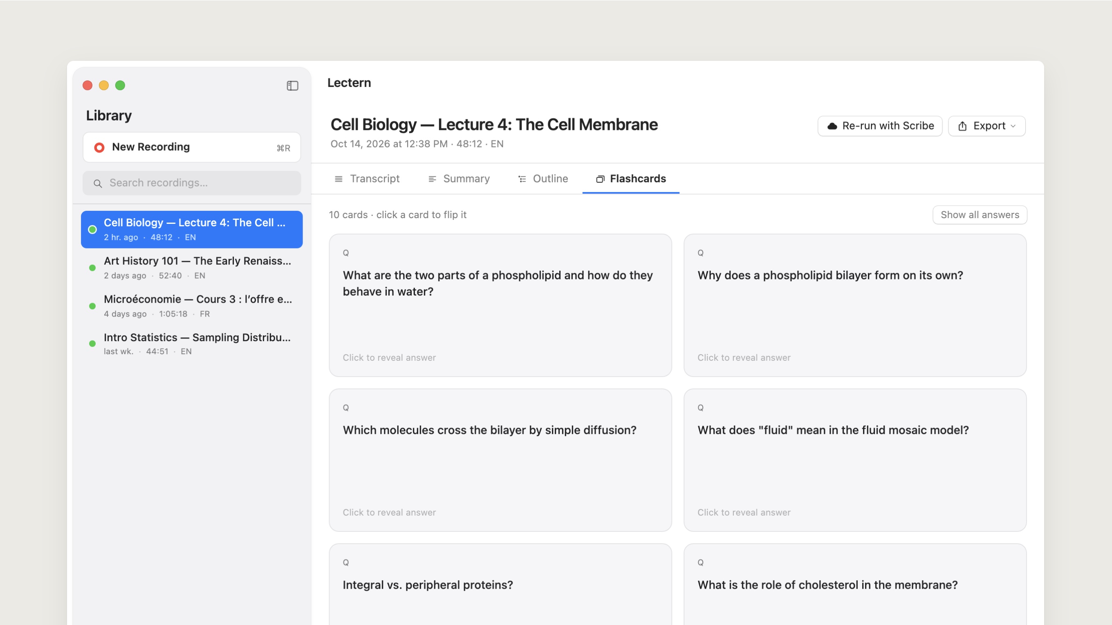This screenshot has height=625, width=1112.
Task: Click the Outline tab list icon
Action: (x=522, y=179)
